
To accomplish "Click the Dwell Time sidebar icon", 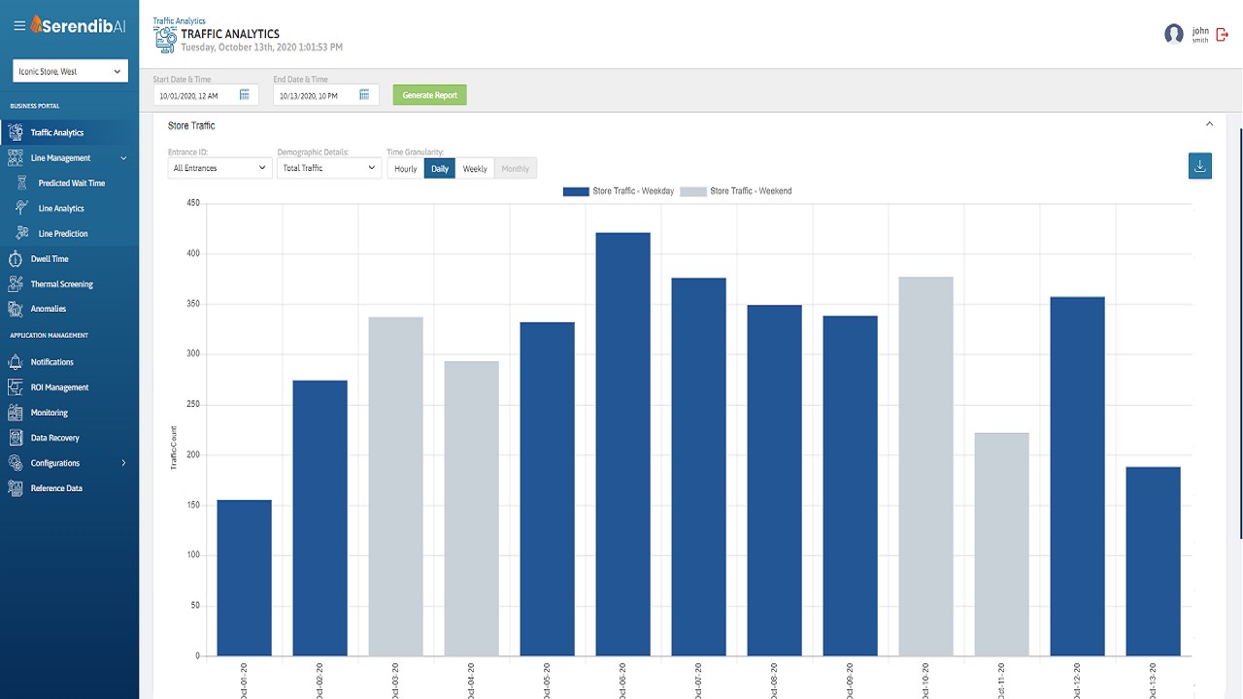I will (15, 259).
